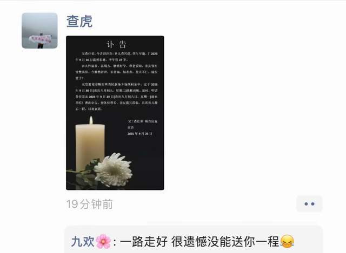346x253 pixels.
Task: Tap the sign shown inside the avatar picture
Action: point(41,39)
